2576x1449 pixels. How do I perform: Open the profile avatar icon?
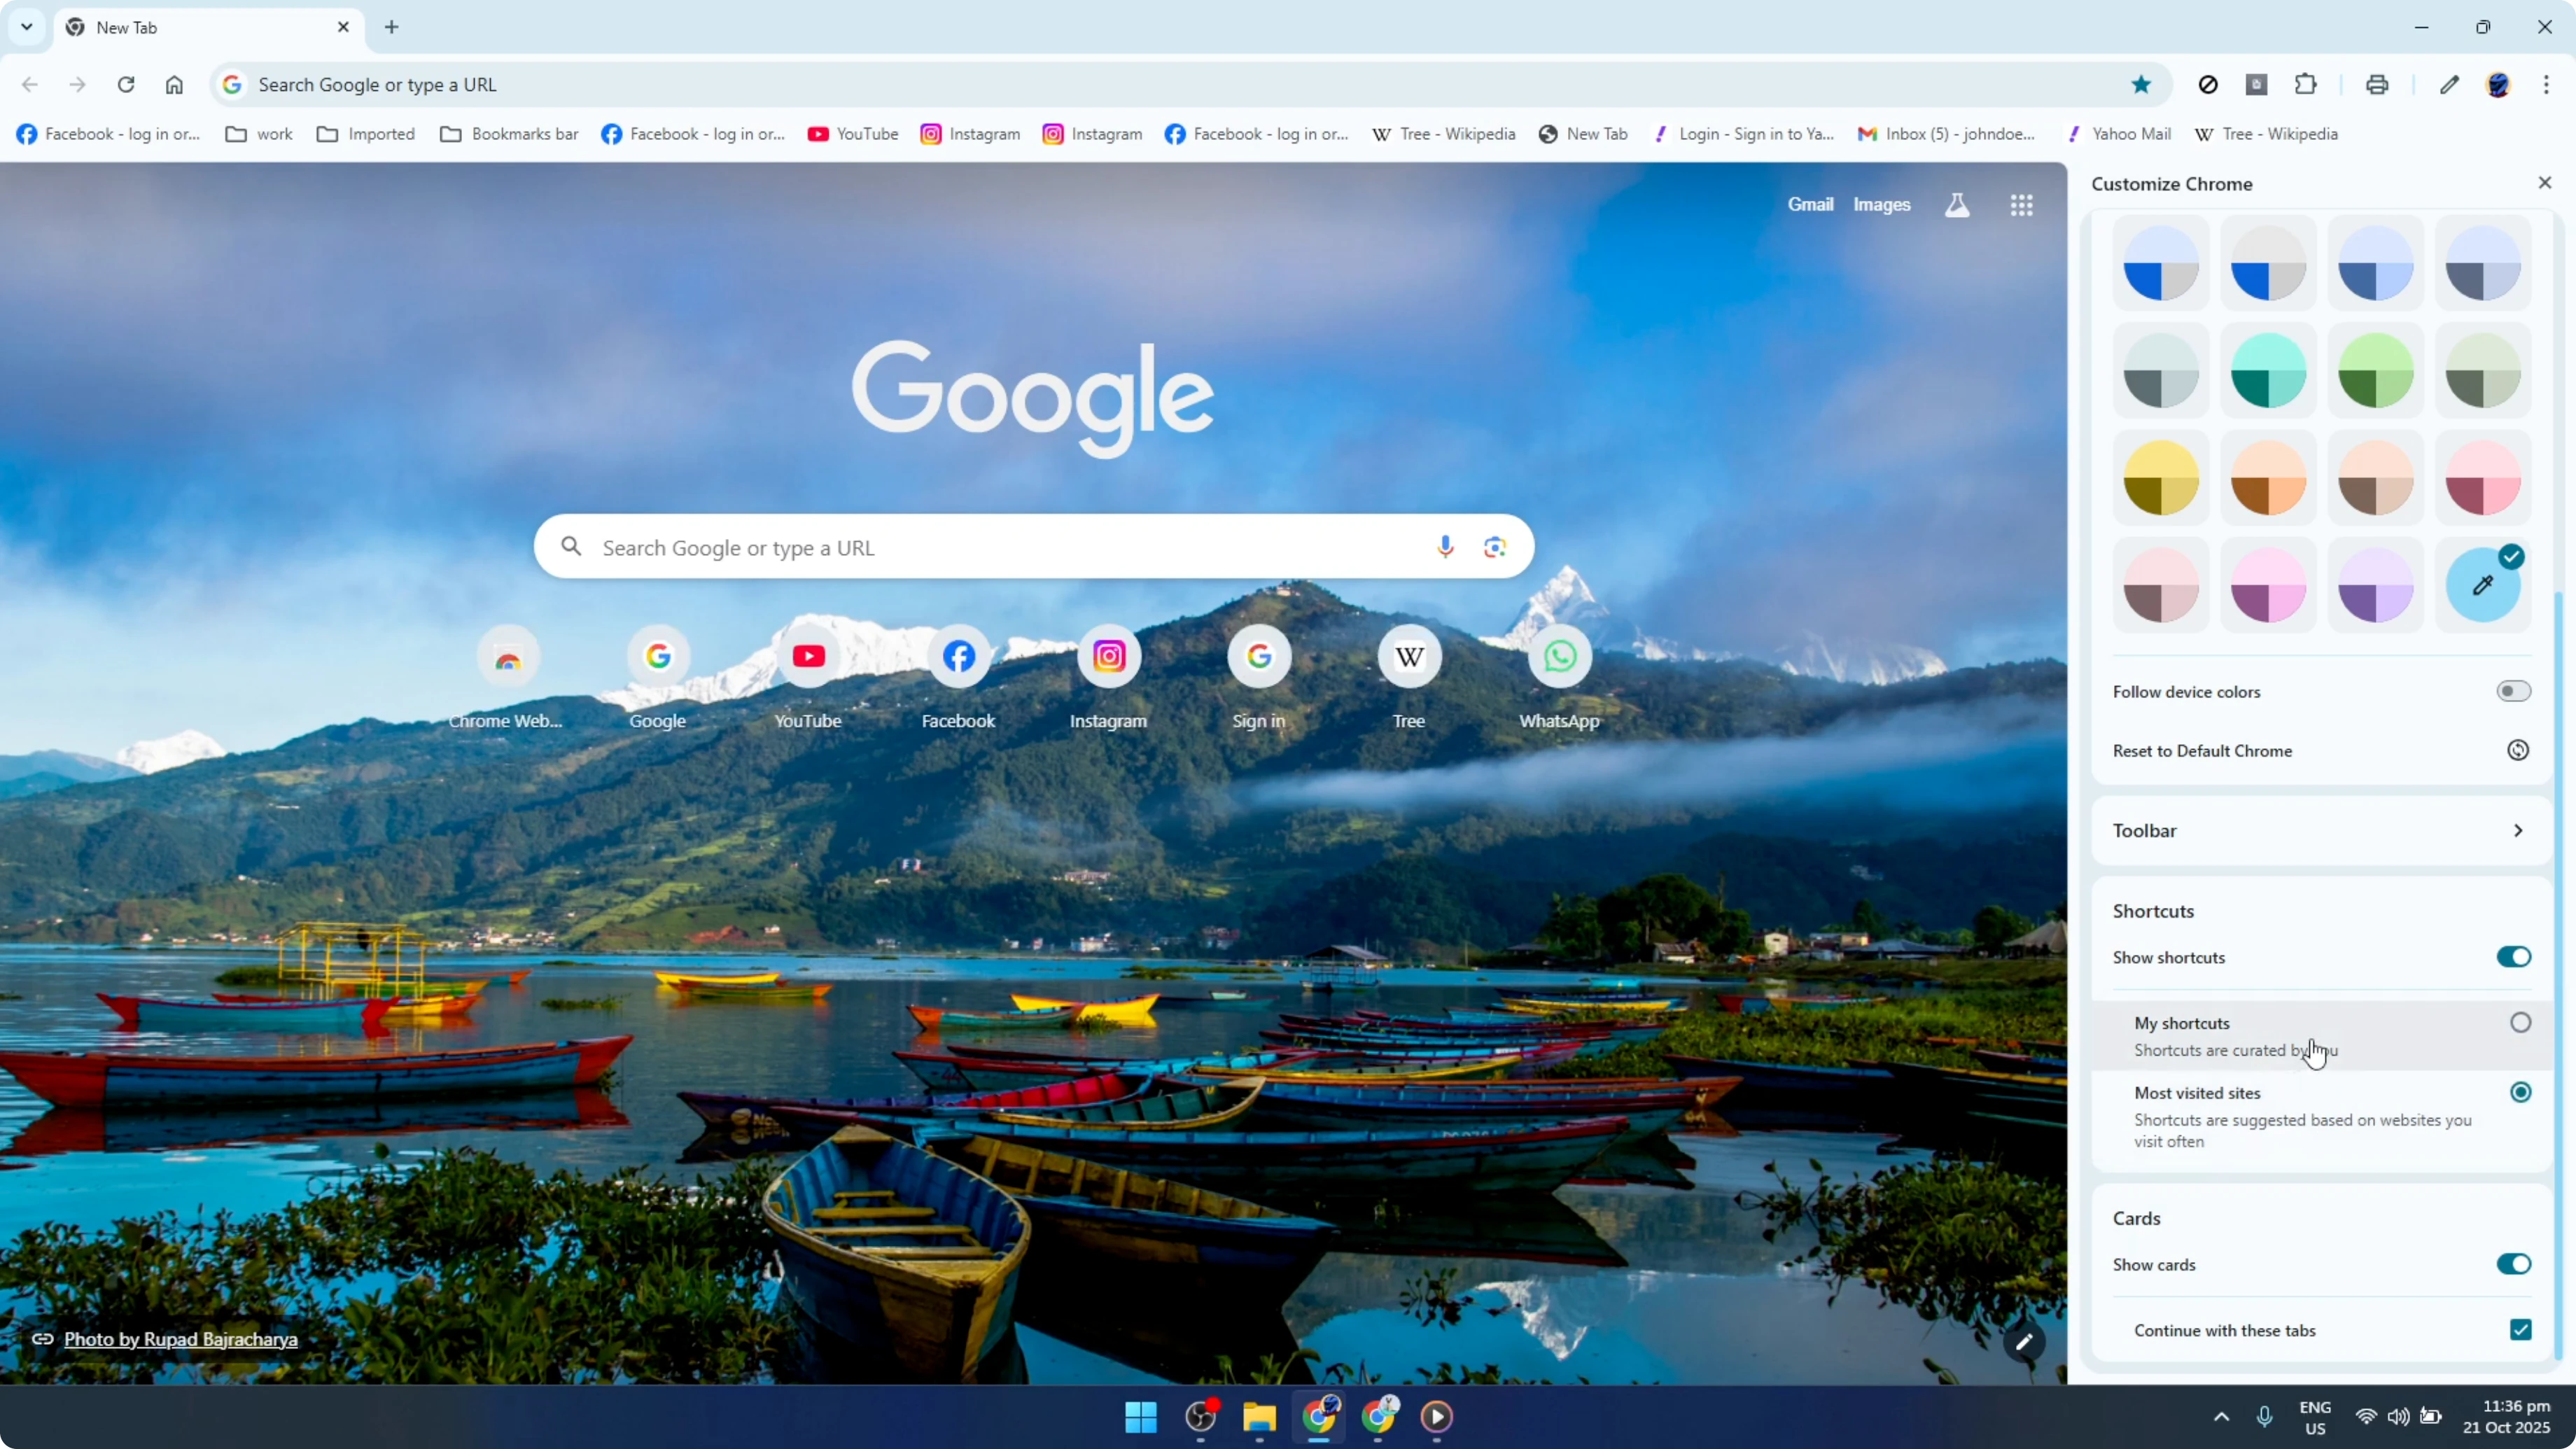2498,85
